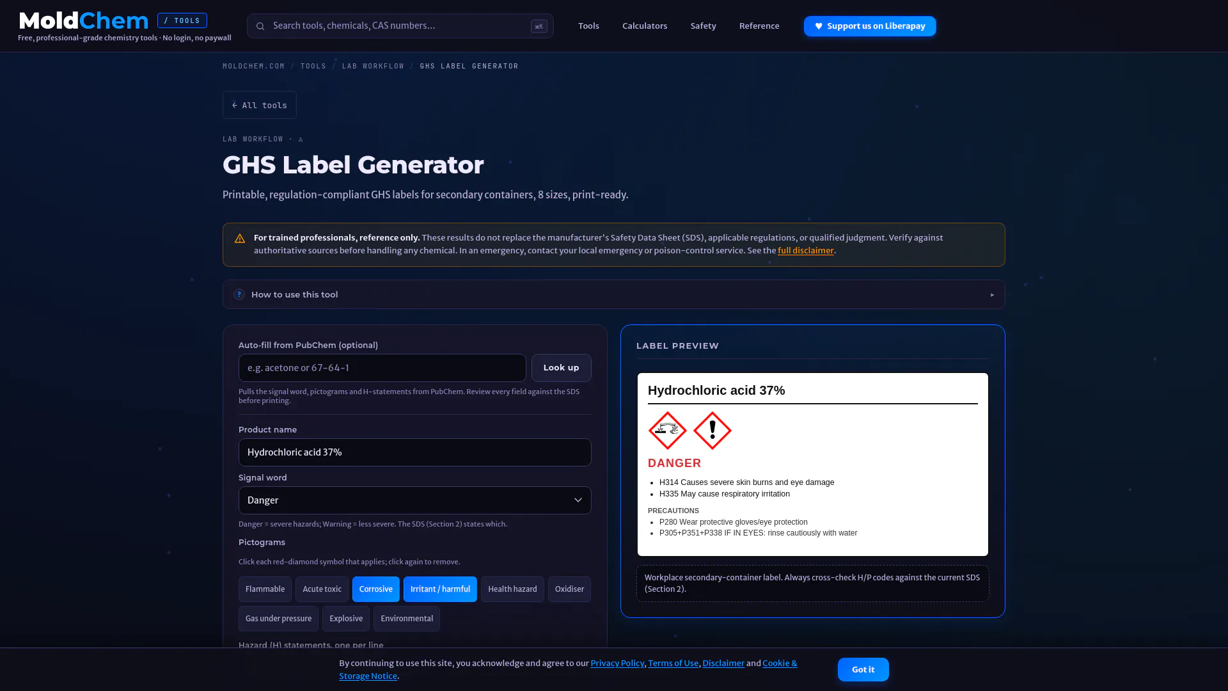
Task: Click the Hydrochloric acid 37% preview title
Action: click(x=716, y=390)
